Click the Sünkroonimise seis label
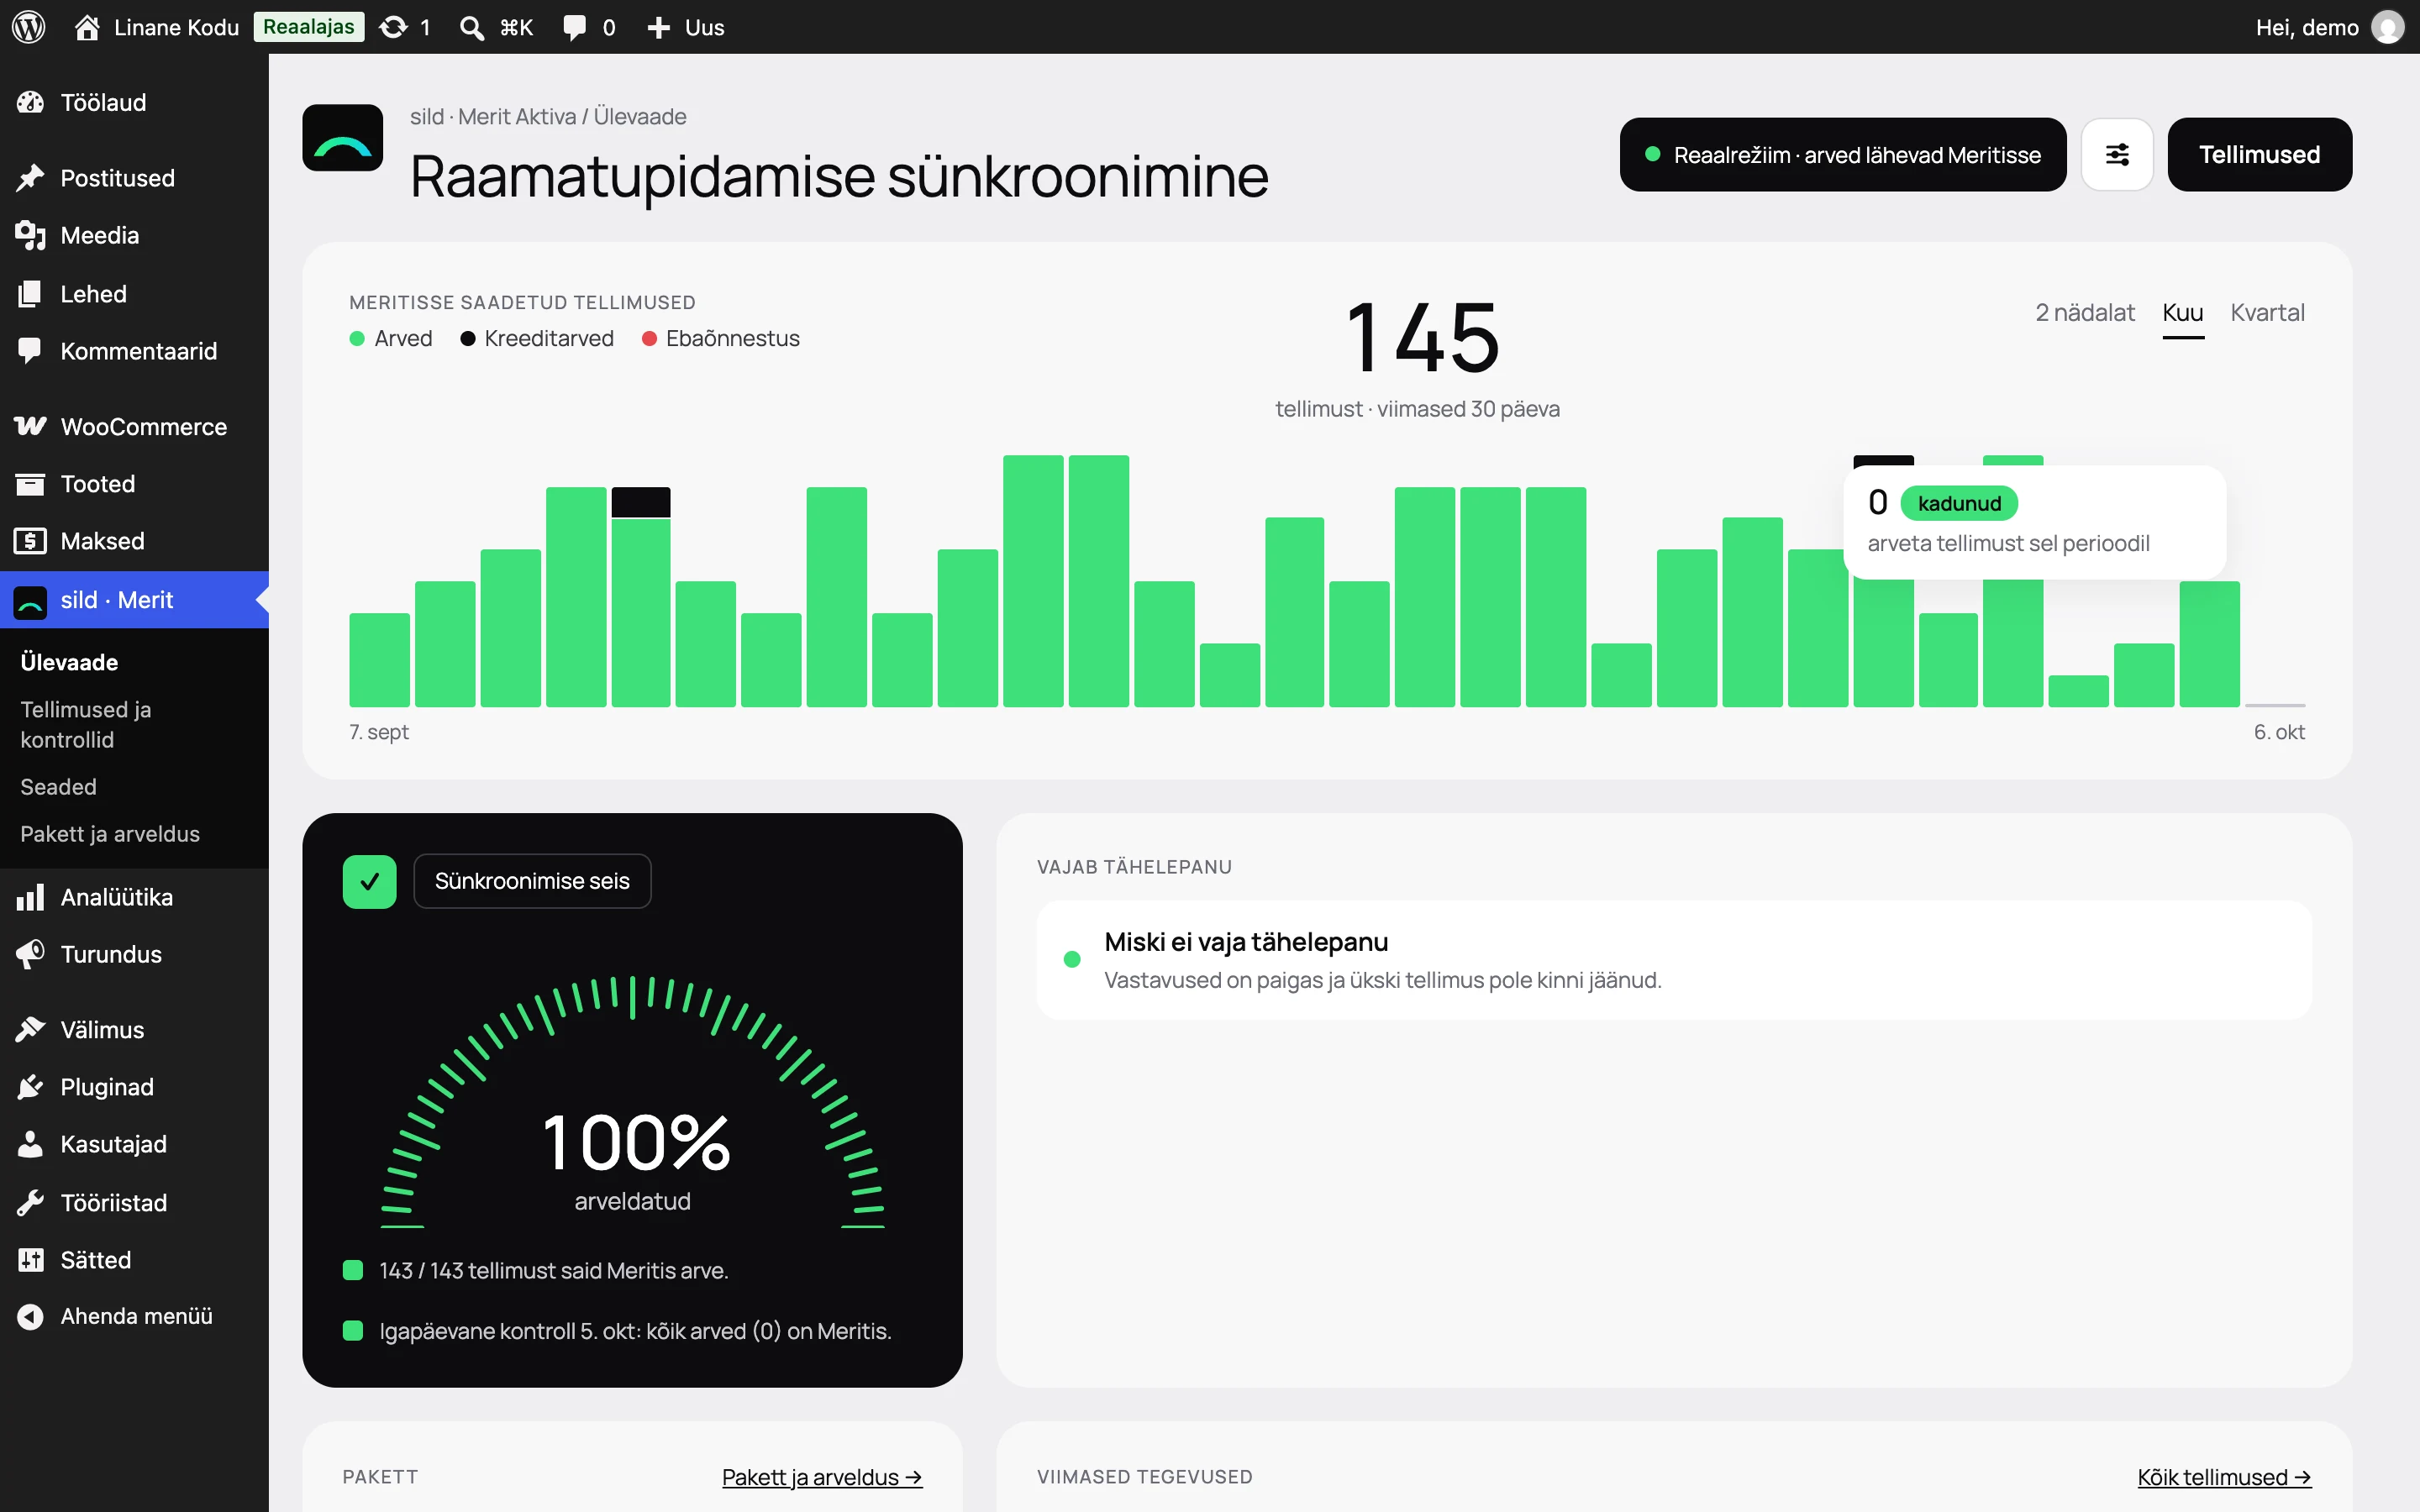The image size is (2420, 1512). click(532, 881)
